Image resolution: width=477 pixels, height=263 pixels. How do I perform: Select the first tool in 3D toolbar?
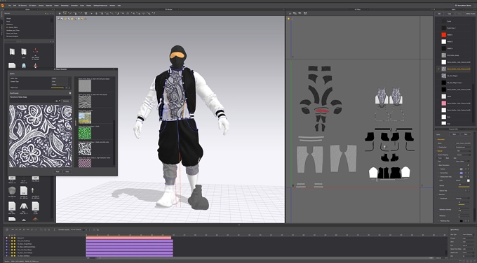(x=60, y=13)
